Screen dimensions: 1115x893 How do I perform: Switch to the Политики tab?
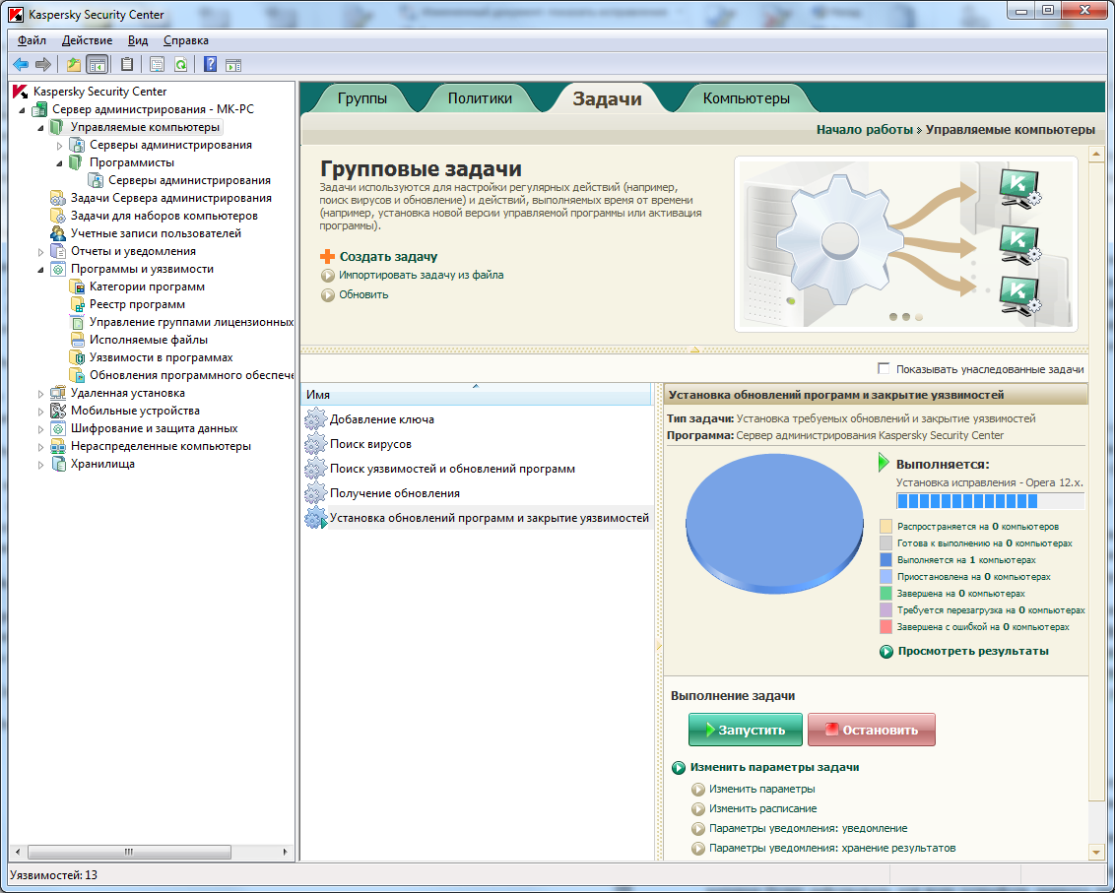(x=480, y=98)
